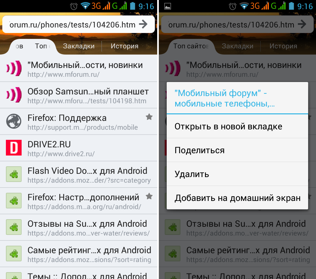The width and height of the screenshot is (316, 279).
Task: Tap the Обзор Samsun row mforum icon
Action: (14, 95)
